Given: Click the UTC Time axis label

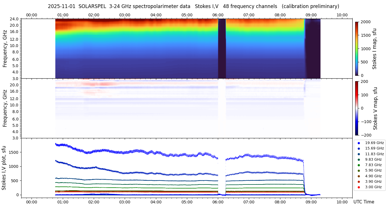Looking at the screenshot, I should tap(363, 202).
